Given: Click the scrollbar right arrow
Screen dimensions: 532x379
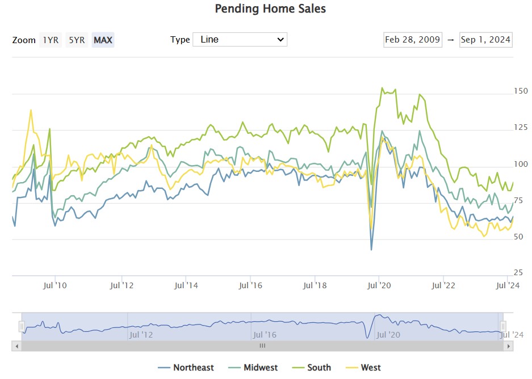Looking at the screenshot, I should 509,346.
